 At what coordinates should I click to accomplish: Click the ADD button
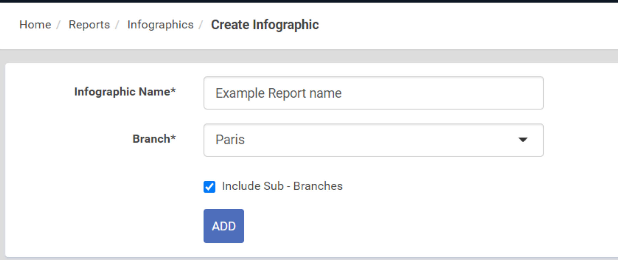click(x=224, y=226)
